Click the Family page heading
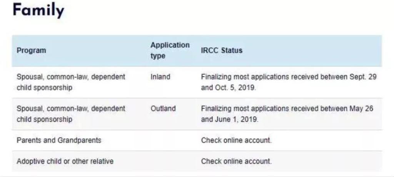Viewport: 394px width, 177px height. [38, 11]
